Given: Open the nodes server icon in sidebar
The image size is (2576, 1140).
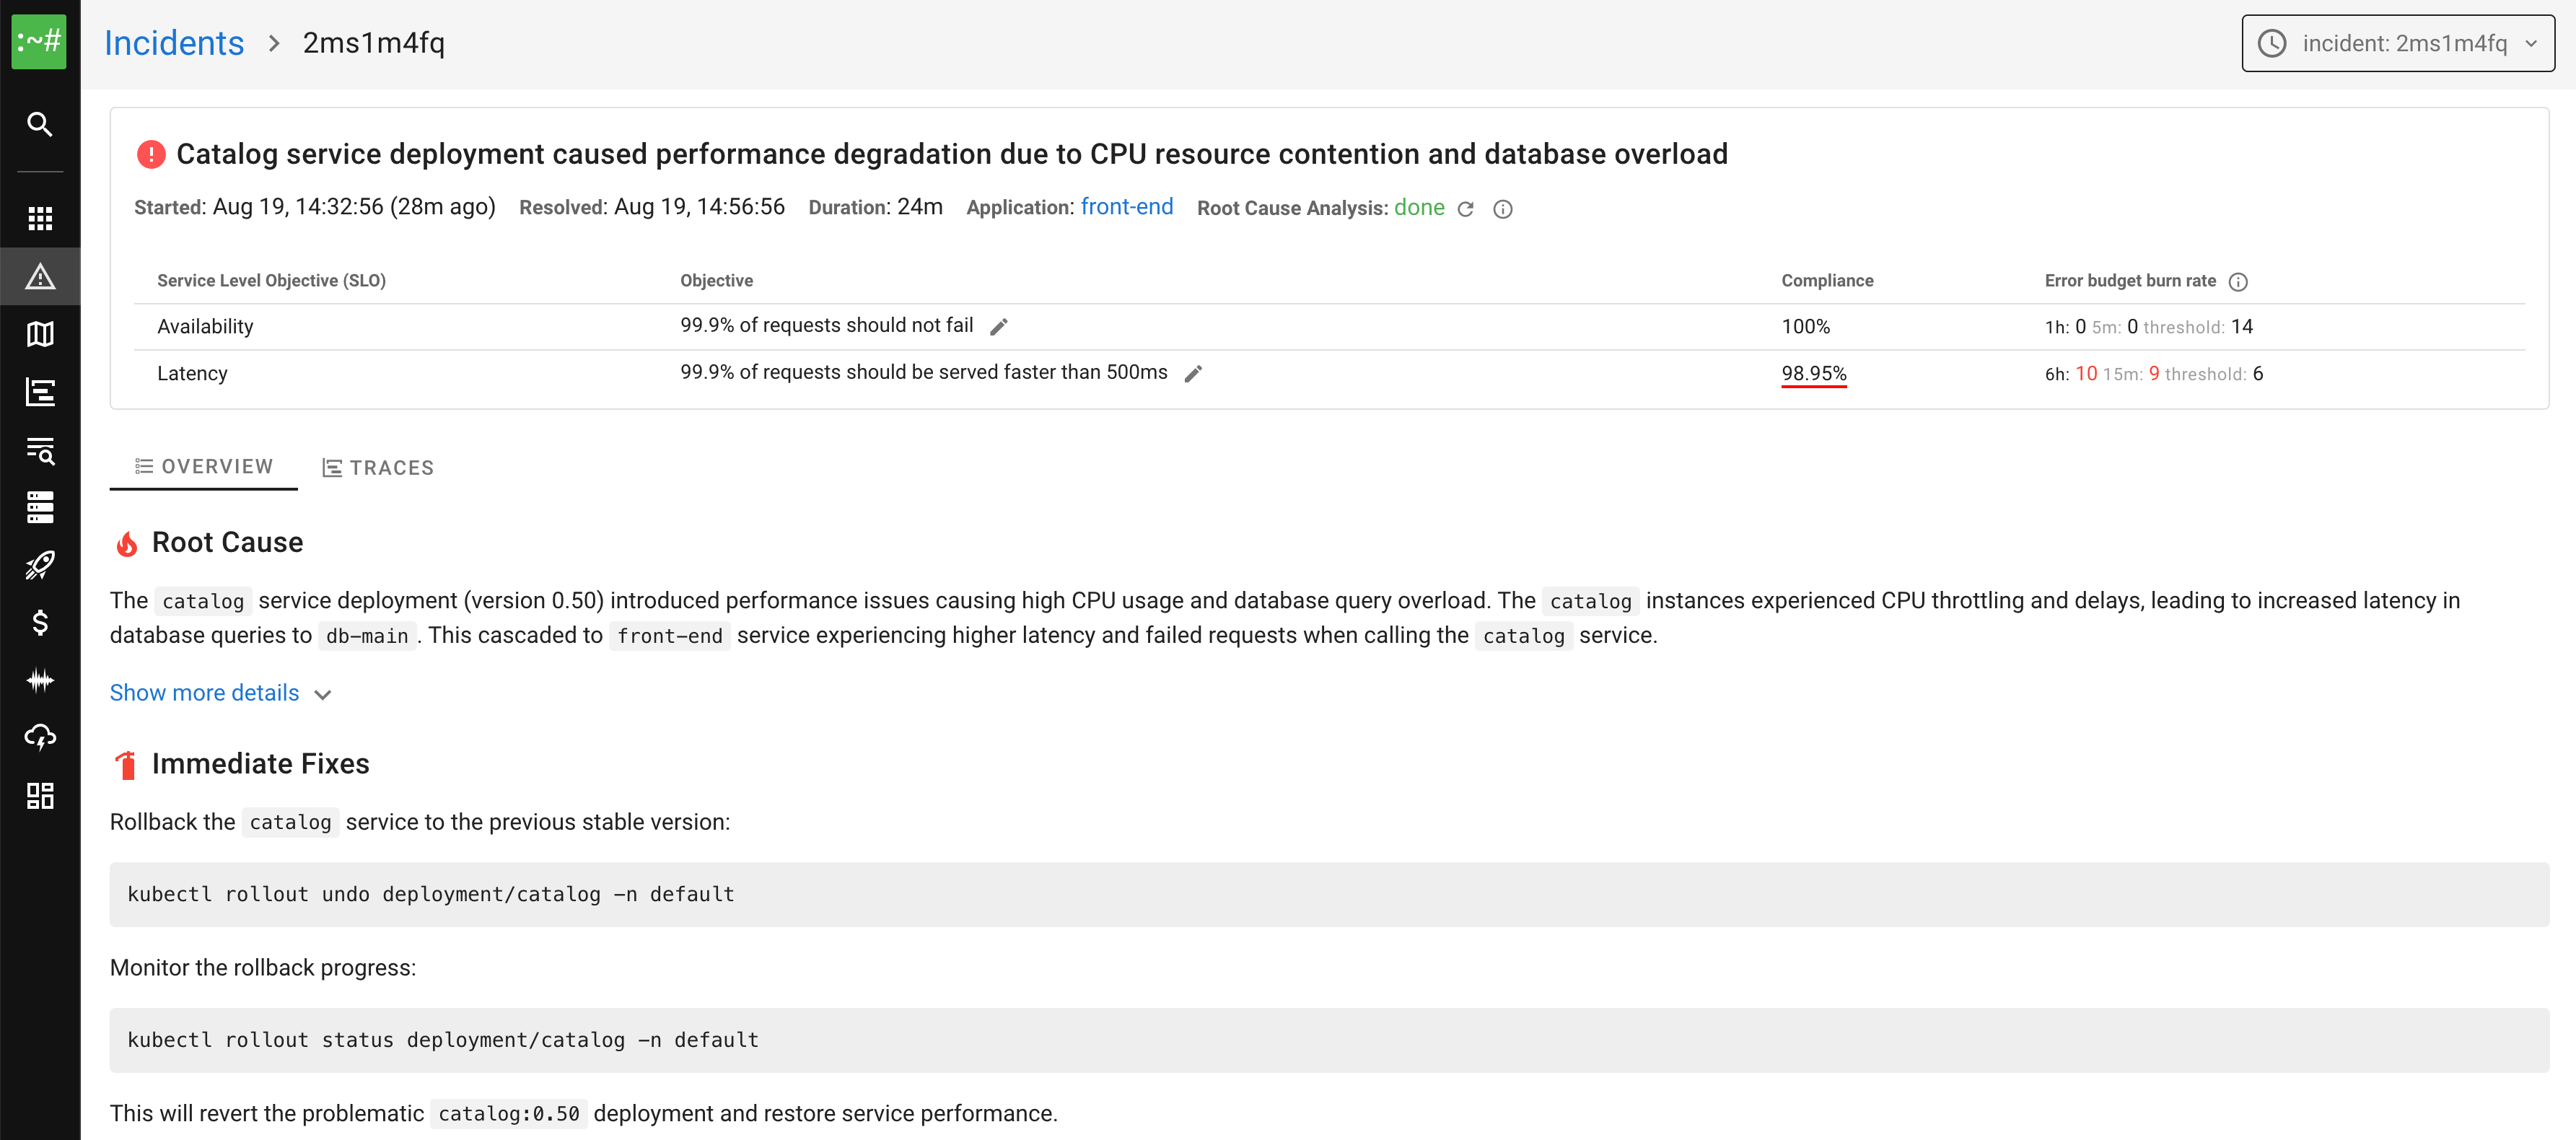Looking at the screenshot, I should point(40,507).
